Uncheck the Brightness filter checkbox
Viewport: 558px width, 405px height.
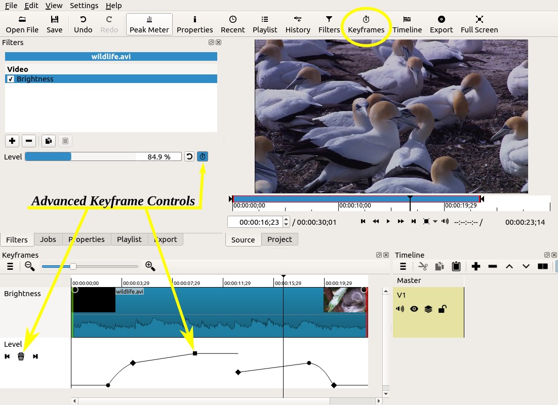pos(11,79)
